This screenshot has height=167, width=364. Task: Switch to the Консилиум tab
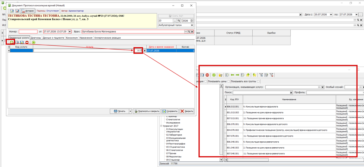pos(72,38)
